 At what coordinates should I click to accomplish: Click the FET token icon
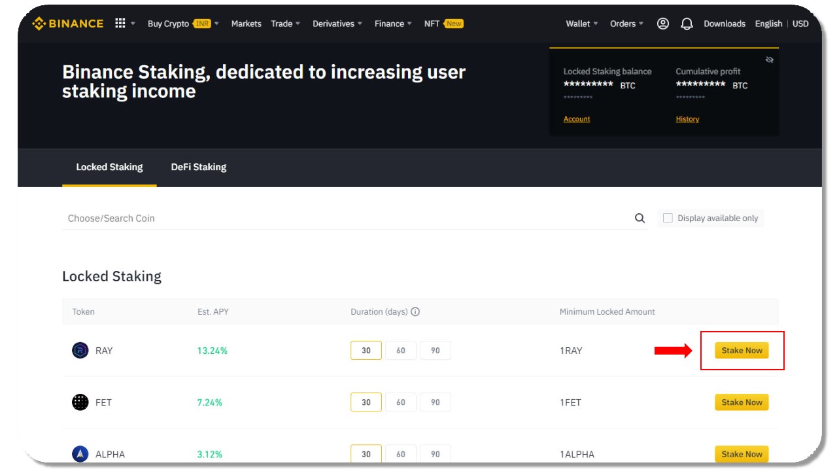(x=80, y=402)
